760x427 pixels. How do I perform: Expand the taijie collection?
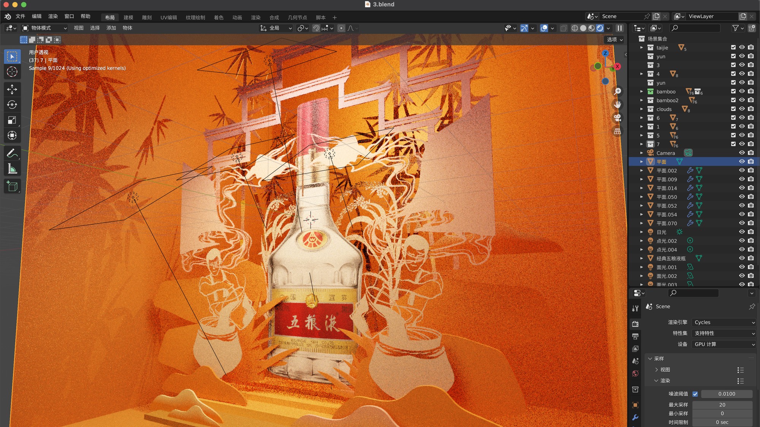coord(641,47)
